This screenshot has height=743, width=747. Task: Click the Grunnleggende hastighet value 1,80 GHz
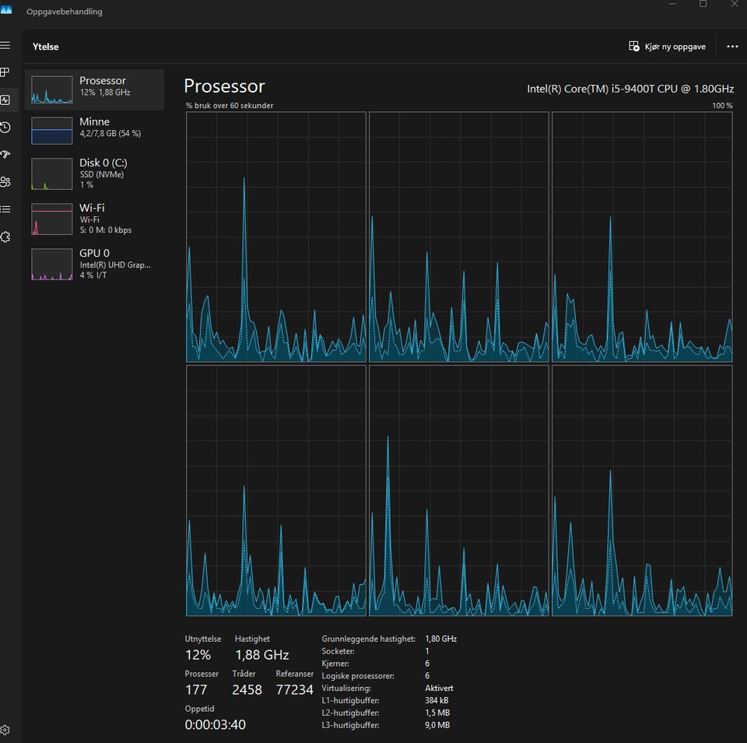pyautogui.click(x=440, y=639)
